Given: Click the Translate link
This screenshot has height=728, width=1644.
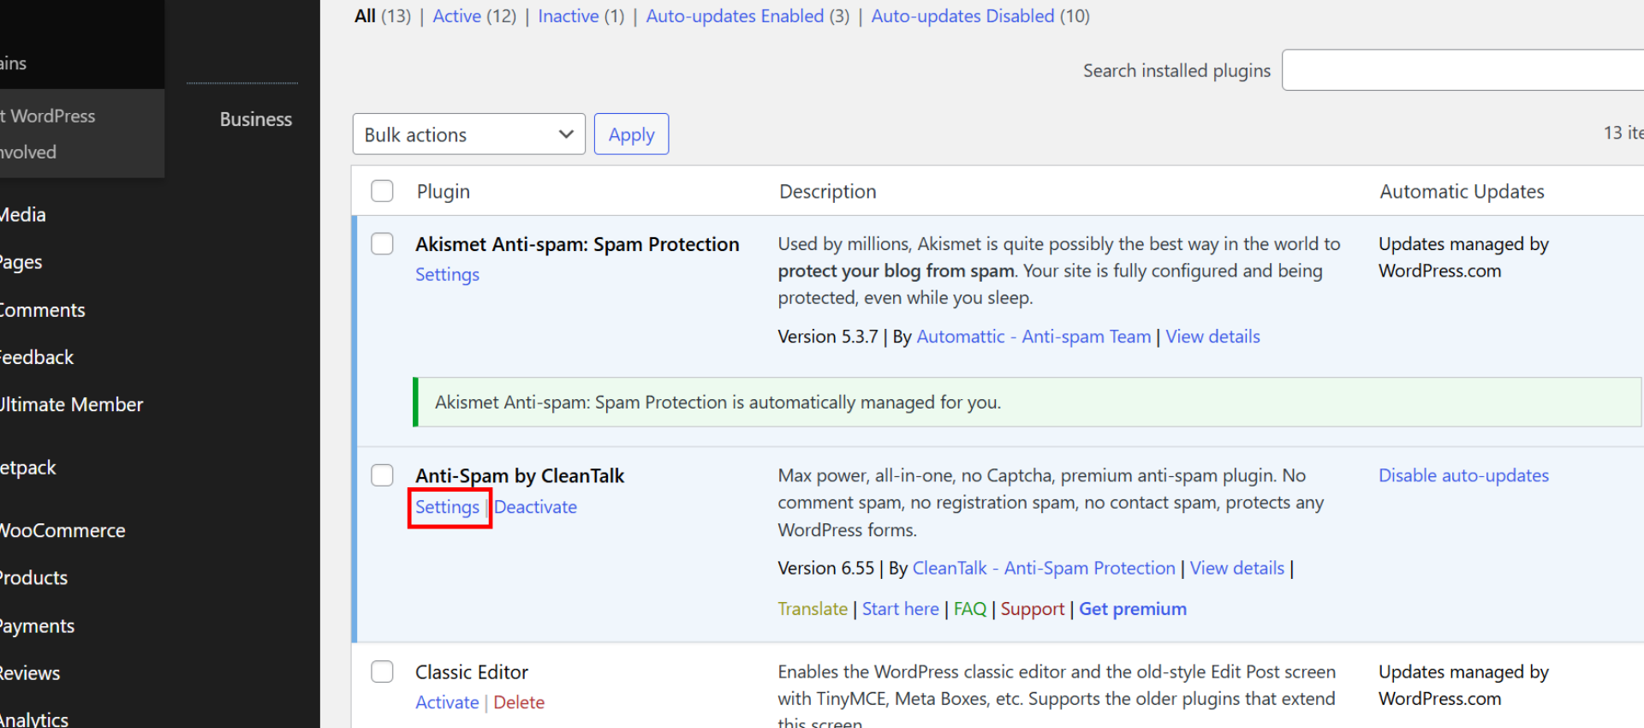Looking at the screenshot, I should coord(813,609).
